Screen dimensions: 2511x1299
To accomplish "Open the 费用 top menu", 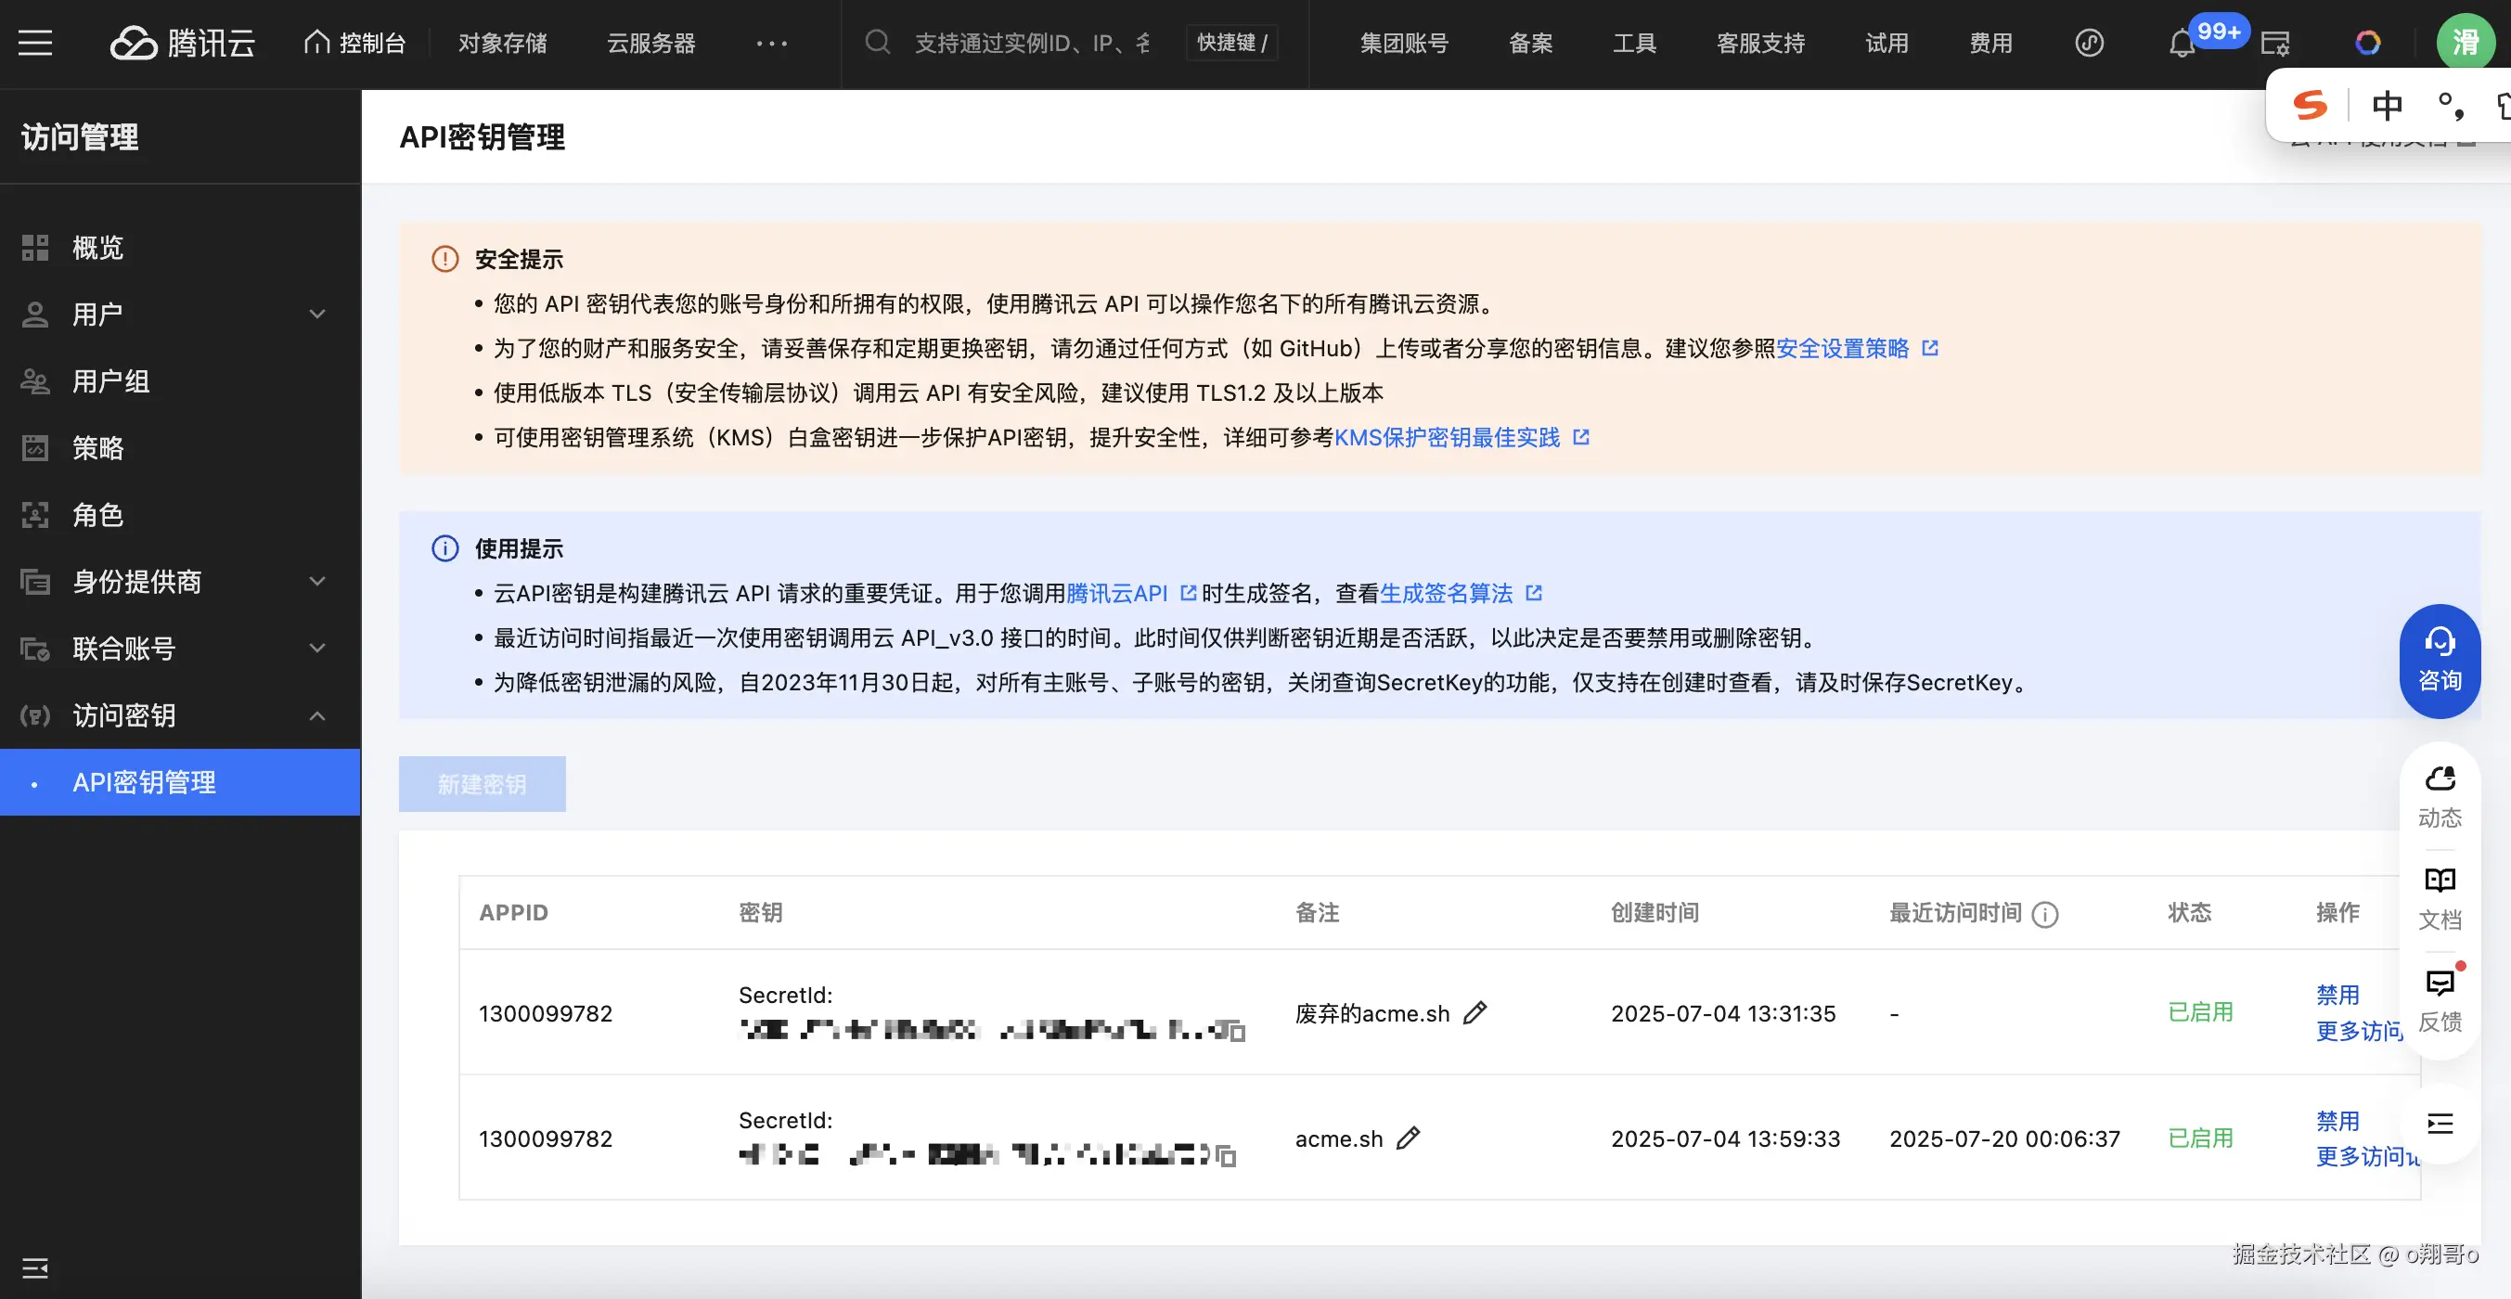I will click(1989, 43).
